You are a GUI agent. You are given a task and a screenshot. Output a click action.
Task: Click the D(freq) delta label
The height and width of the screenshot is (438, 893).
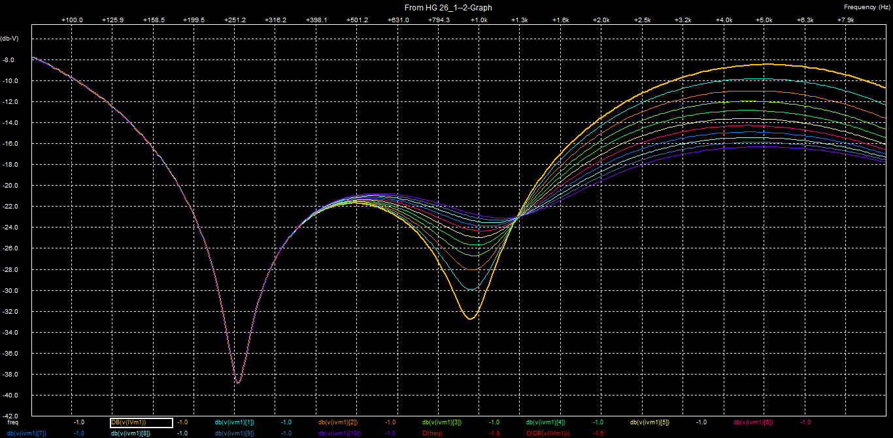(433, 433)
